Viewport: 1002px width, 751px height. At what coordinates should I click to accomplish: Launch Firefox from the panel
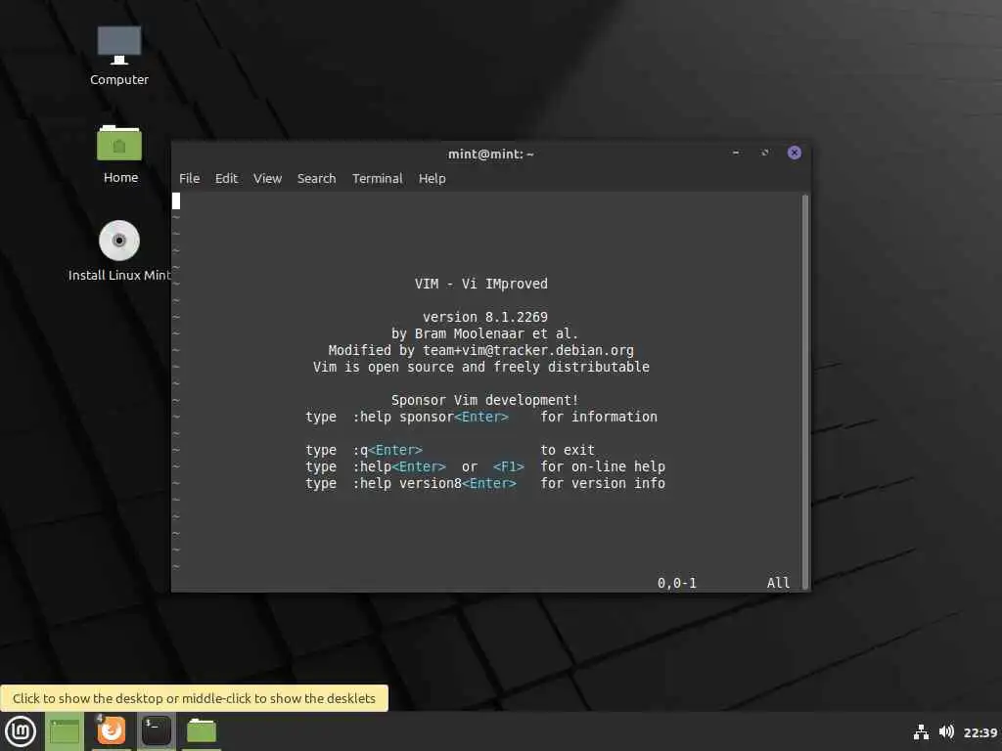[x=111, y=730]
